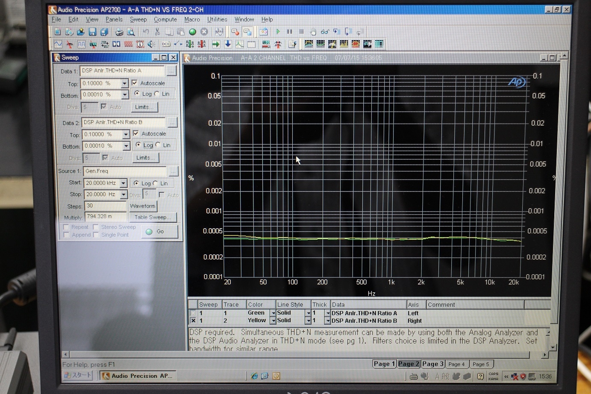The image size is (591, 394).
Task: Open the Digital Generator square-wave panel icon
Action: 81,44
